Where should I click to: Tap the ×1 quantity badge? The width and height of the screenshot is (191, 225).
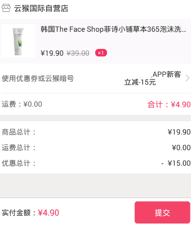coord(101,53)
